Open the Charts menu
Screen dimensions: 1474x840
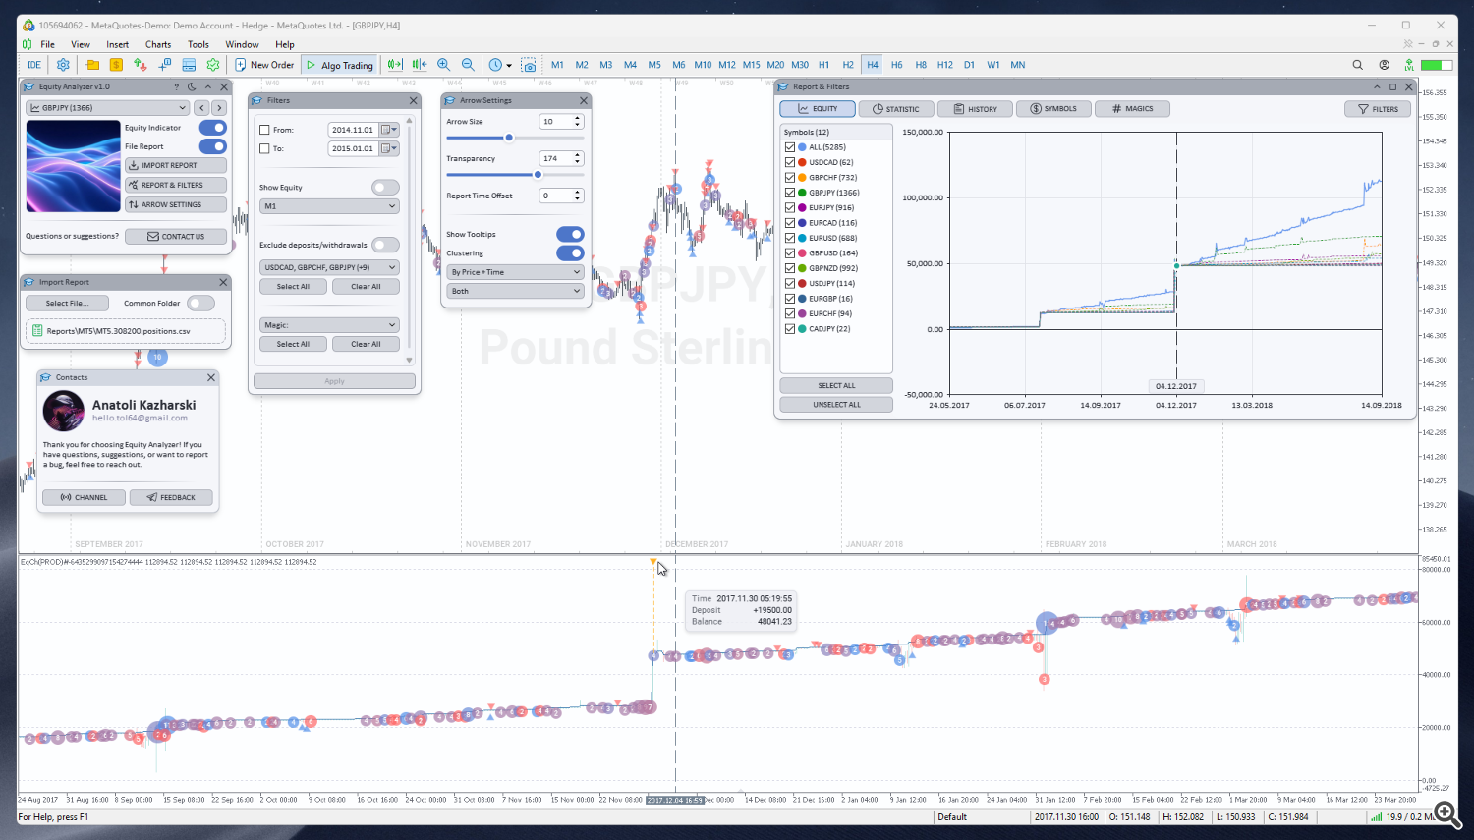coord(158,44)
